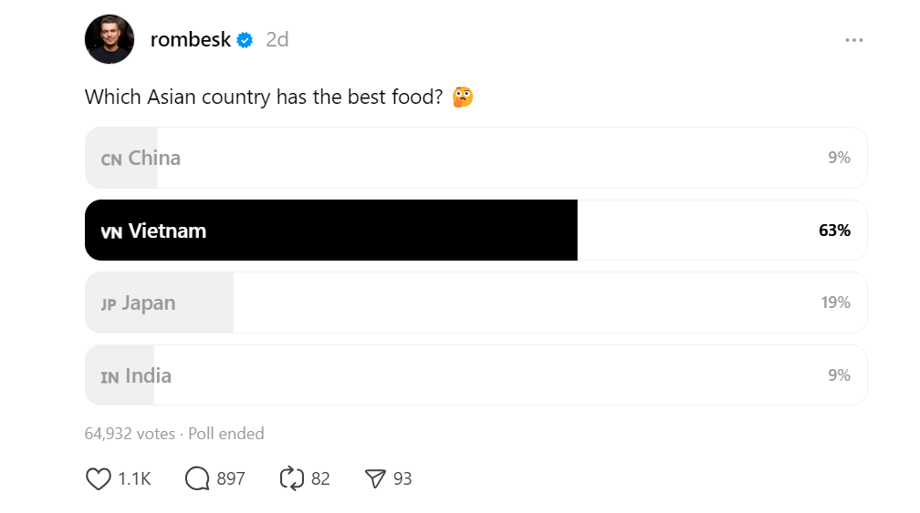
Task: Click the 19% Japan result label
Action: pos(835,303)
